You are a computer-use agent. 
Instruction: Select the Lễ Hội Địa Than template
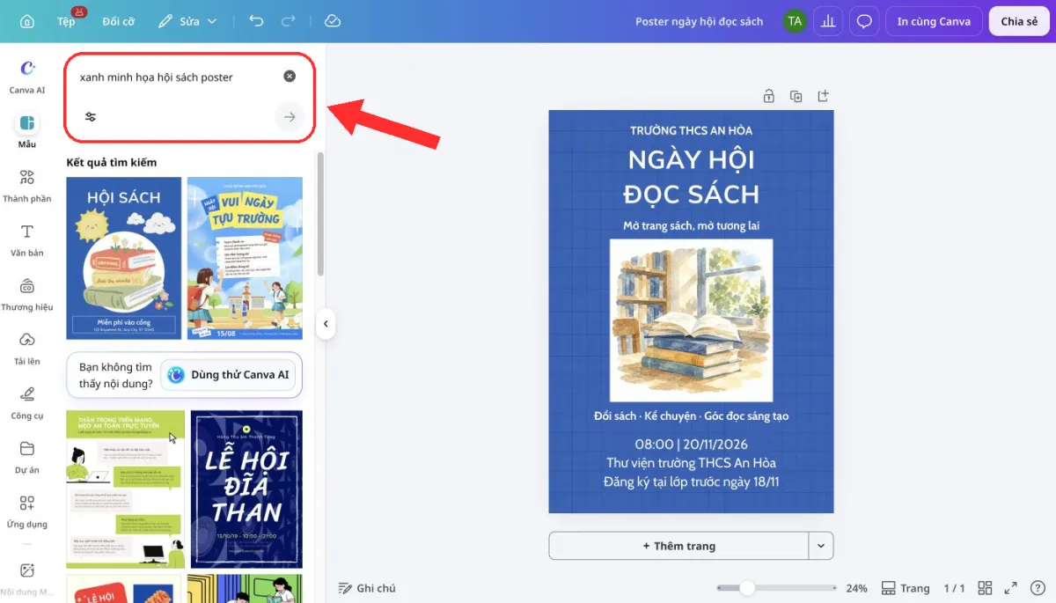(x=246, y=489)
